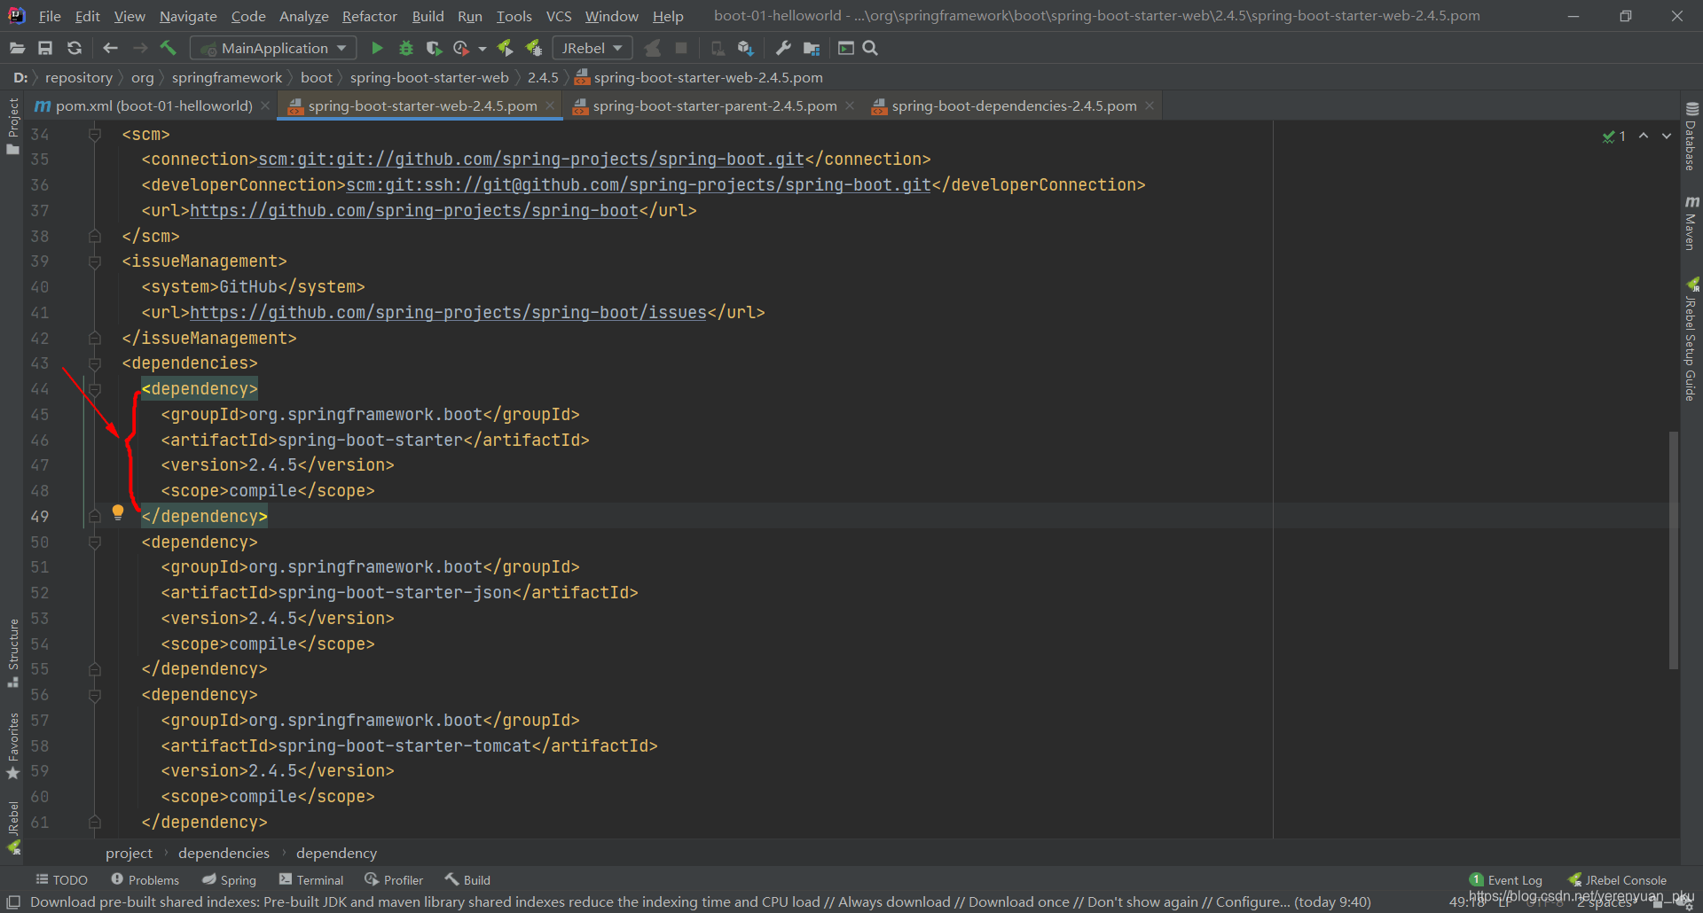Viewport: 1703px width, 913px height.
Task: Start debugging with the green bug icon
Action: [405, 48]
